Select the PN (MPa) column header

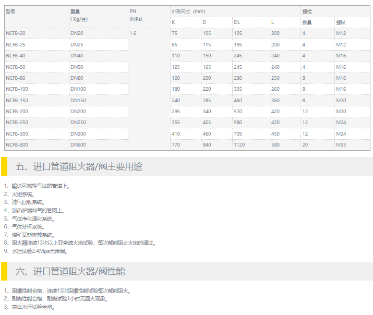tap(136, 15)
